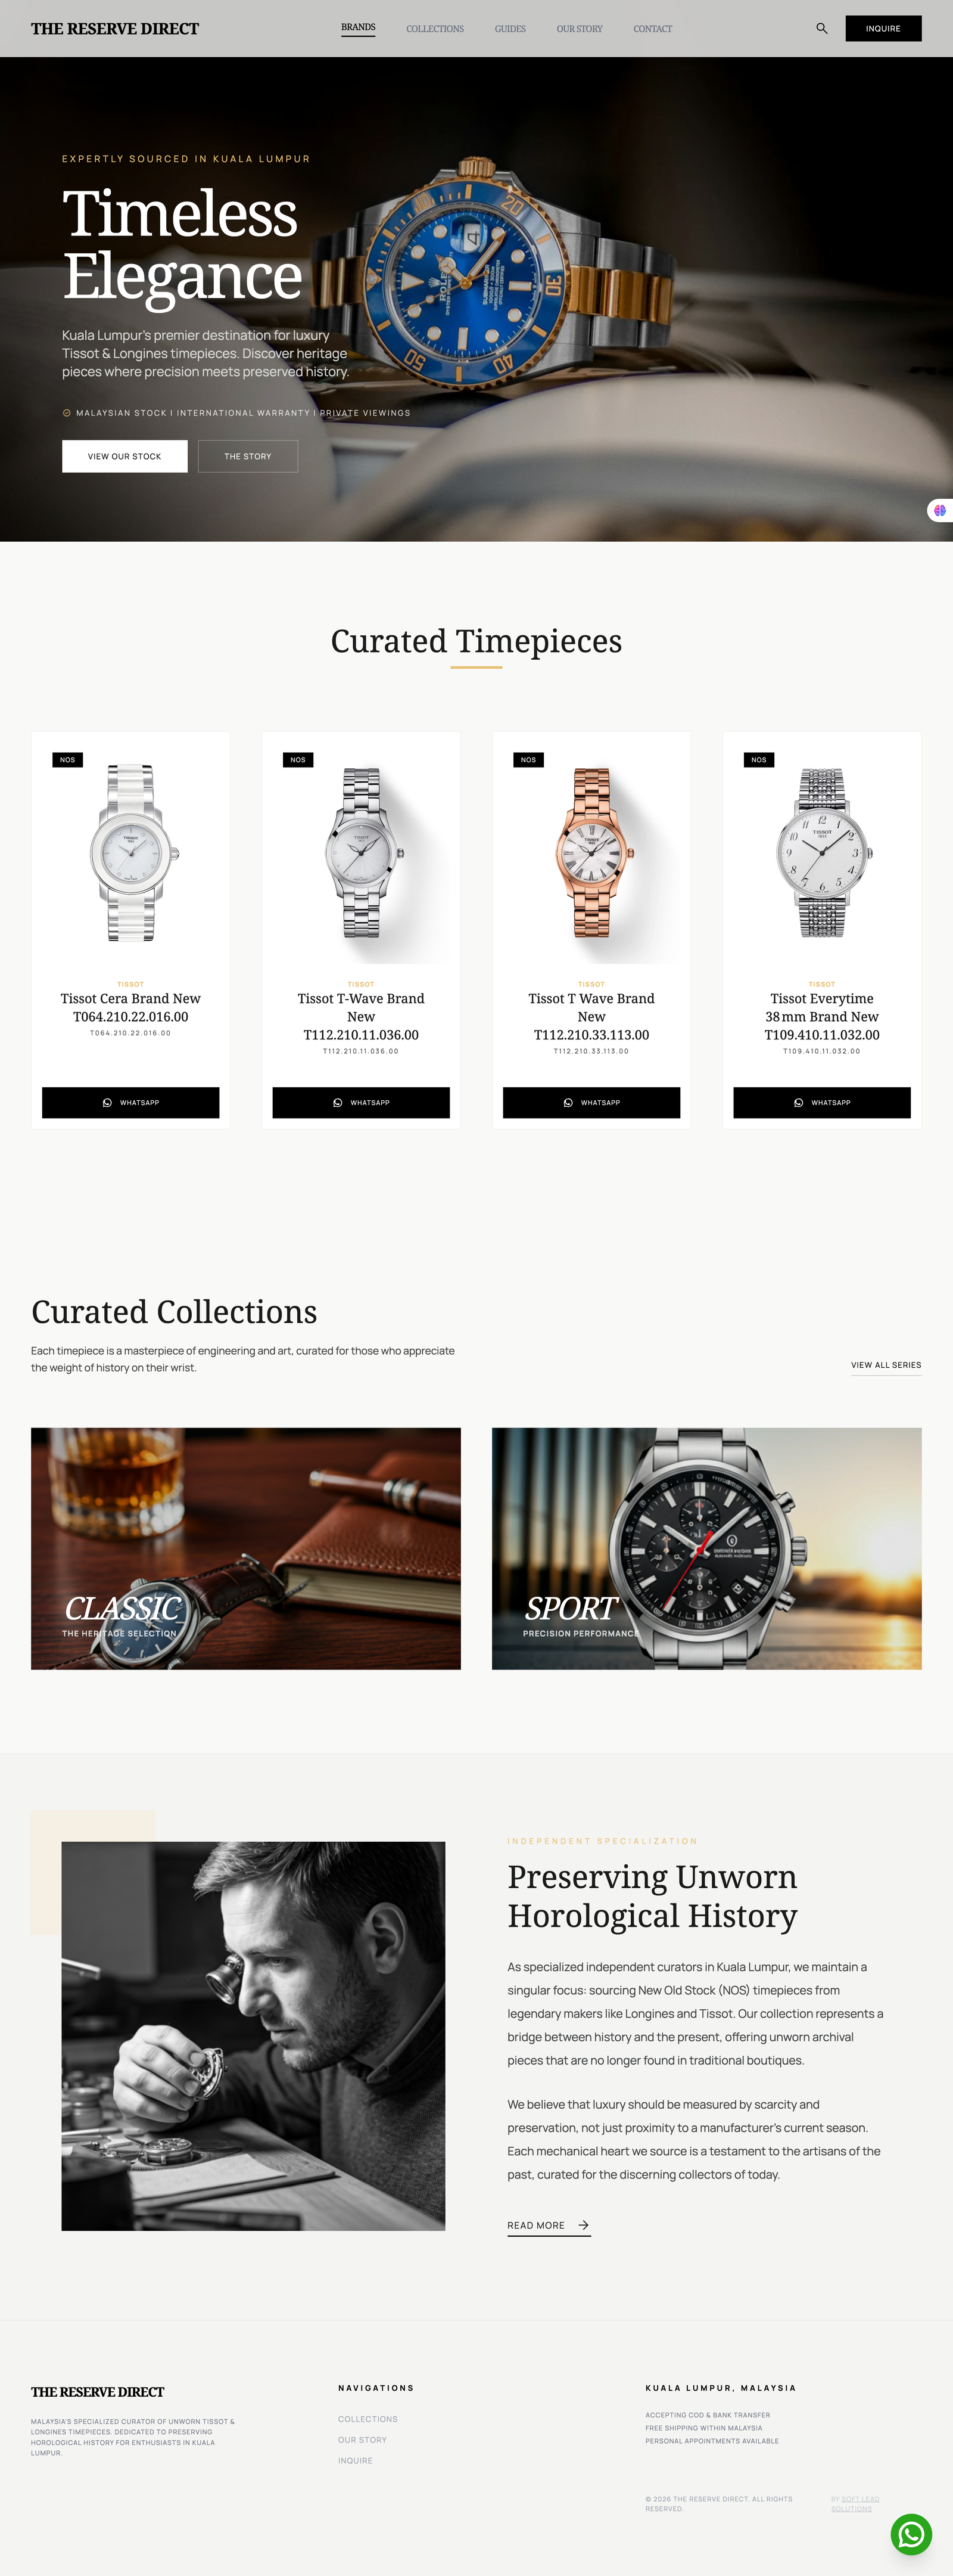Open the Collections menu item
Image resolution: width=953 pixels, height=2576 pixels.
[435, 29]
